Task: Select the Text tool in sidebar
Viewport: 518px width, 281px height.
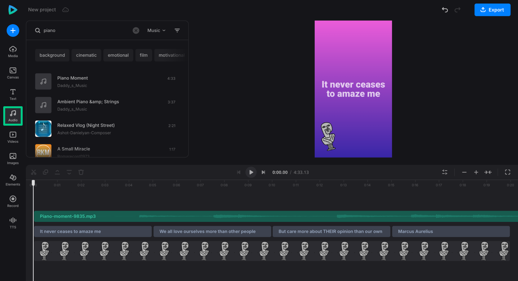Action: pyautogui.click(x=13, y=94)
